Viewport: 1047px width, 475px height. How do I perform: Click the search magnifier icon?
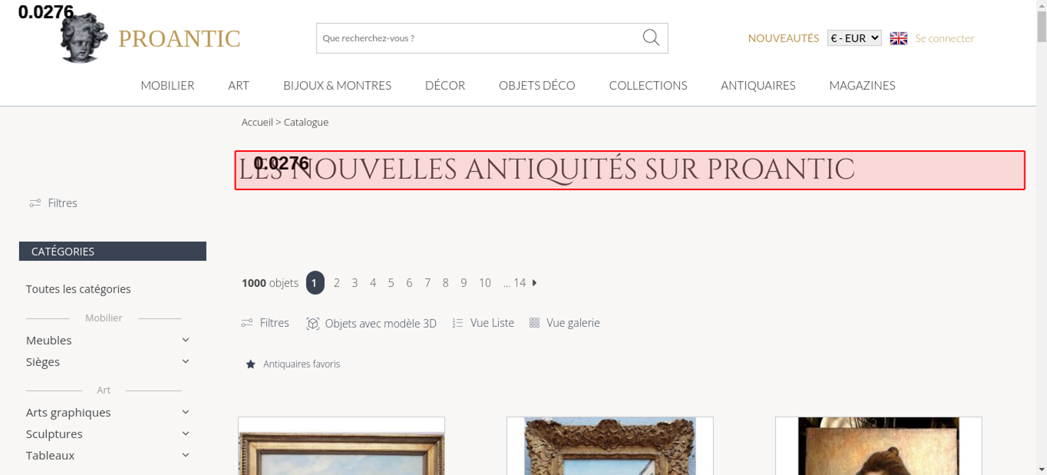pos(651,38)
